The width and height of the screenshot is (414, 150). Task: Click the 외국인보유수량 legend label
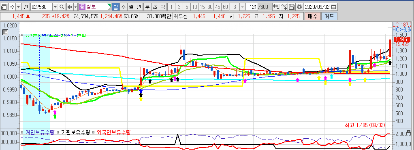coord(114,132)
